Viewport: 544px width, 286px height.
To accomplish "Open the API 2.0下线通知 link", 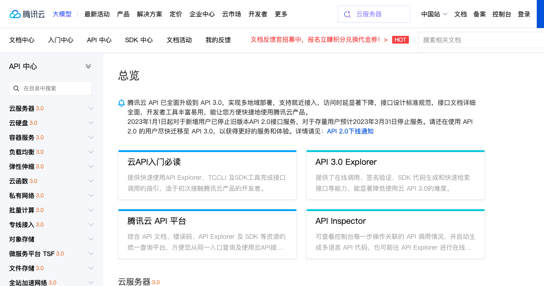I will tap(350, 131).
